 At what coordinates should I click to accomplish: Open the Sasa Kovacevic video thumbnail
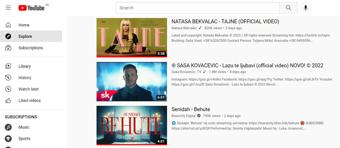click(x=132, y=82)
